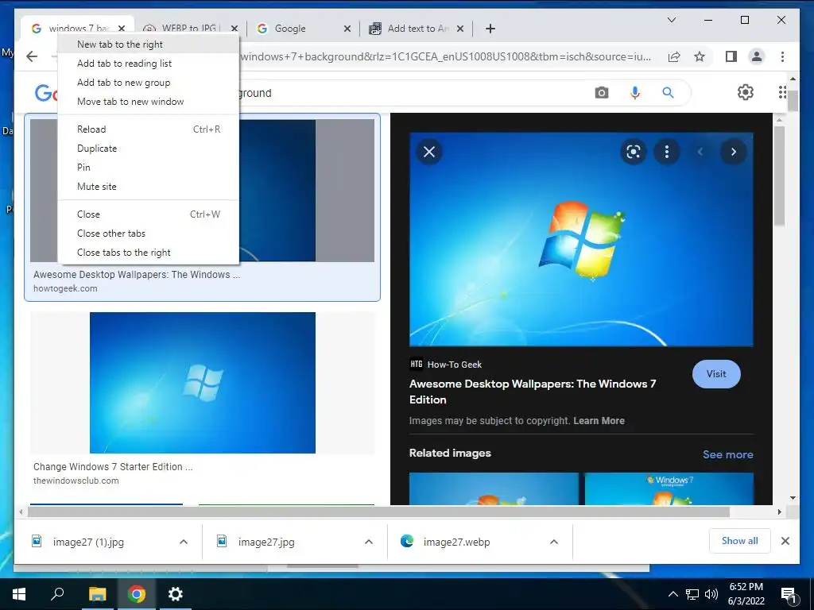814x610 pixels.
Task: Click the taskbar search magnifier
Action: coord(57,594)
